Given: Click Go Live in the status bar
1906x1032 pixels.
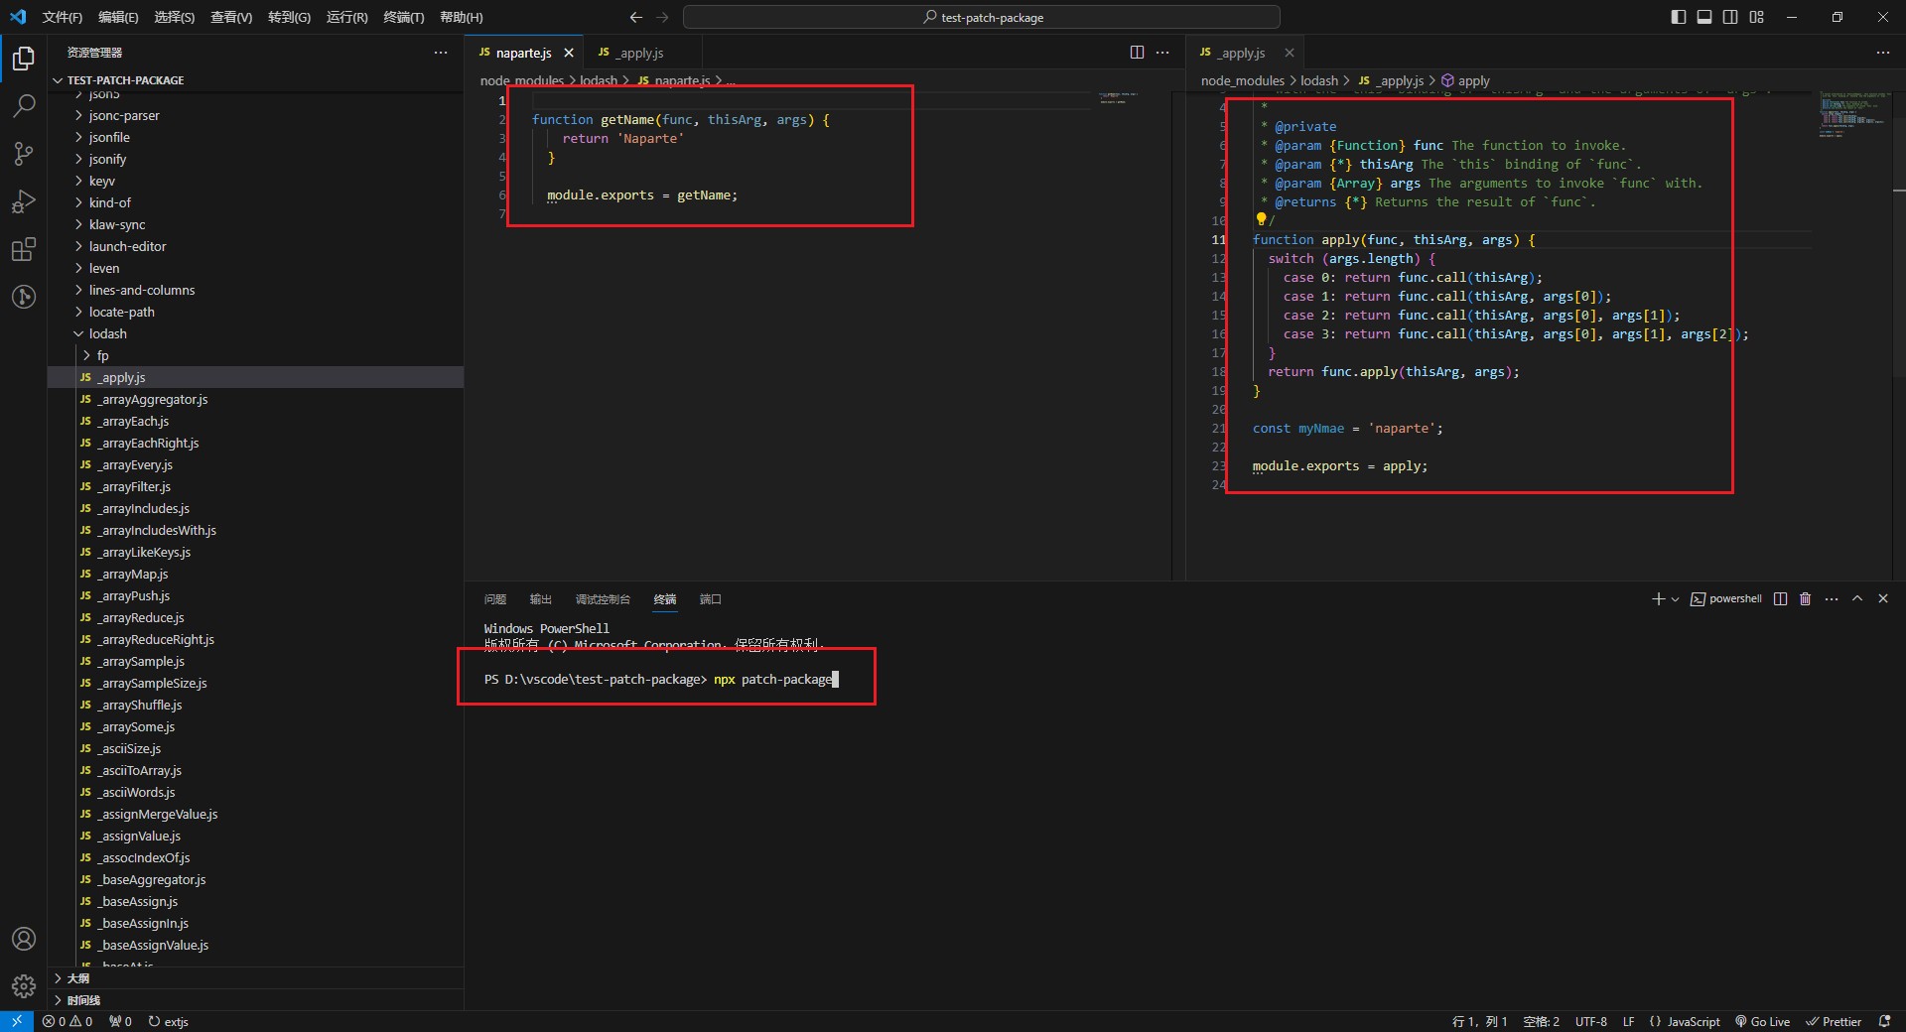Looking at the screenshot, I should (x=1762, y=1021).
